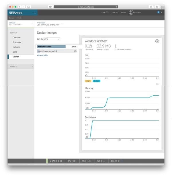Click the blue question mark help icon
This screenshot has width=172, height=175.
click(x=158, y=12)
